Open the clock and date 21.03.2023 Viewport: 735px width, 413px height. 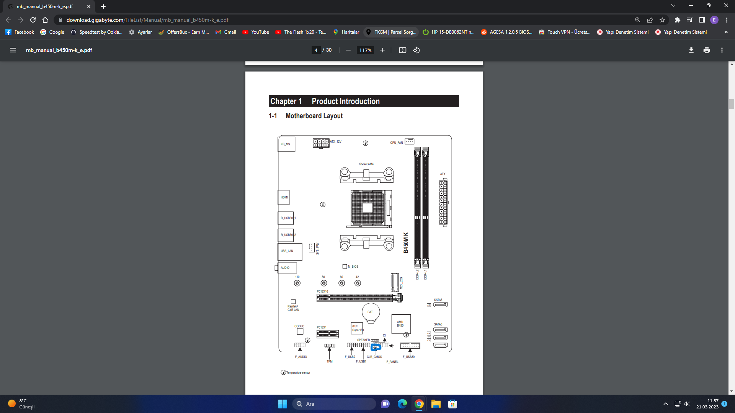(707, 404)
